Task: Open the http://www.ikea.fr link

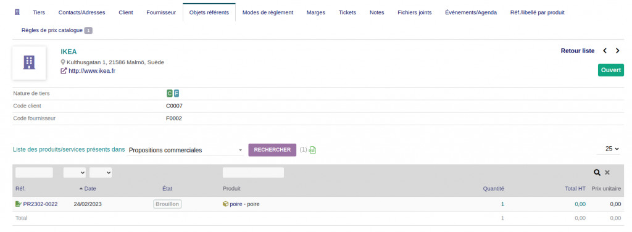Action: coord(92,71)
